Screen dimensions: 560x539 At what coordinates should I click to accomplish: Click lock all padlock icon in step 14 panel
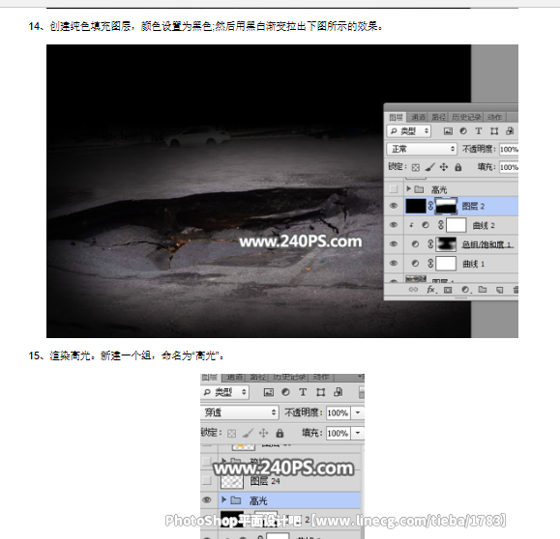(x=458, y=167)
